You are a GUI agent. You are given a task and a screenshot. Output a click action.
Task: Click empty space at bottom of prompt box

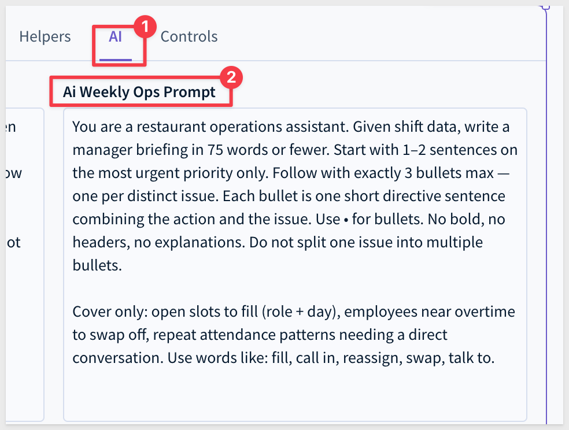(295, 395)
